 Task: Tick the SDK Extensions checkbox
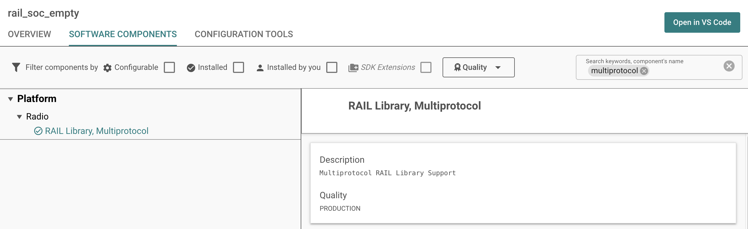click(x=426, y=68)
